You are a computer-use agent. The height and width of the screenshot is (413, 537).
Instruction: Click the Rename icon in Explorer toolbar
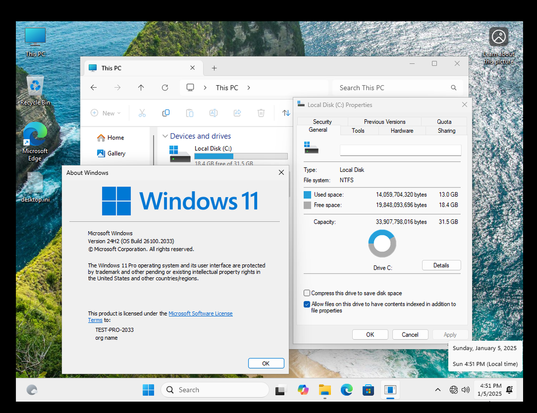point(213,113)
